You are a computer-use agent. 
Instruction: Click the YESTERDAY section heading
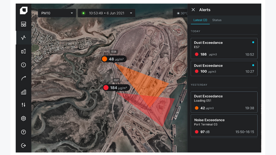[x=199, y=85]
